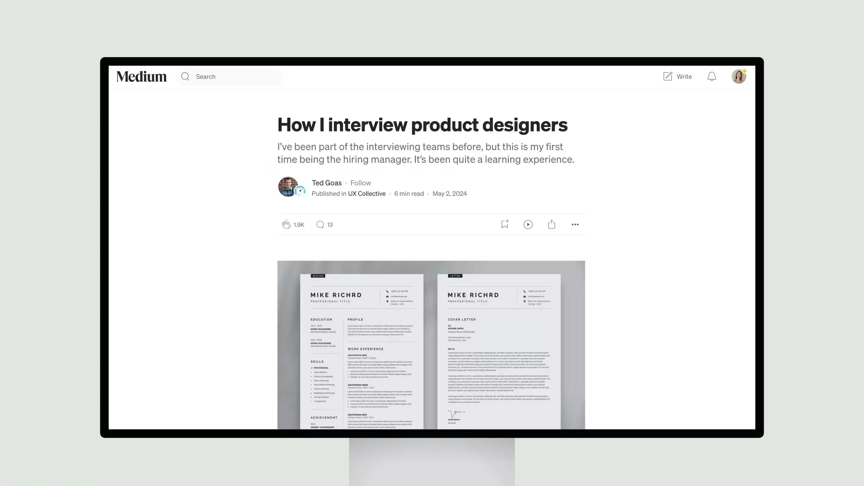Click the 13 comments count label

click(330, 224)
